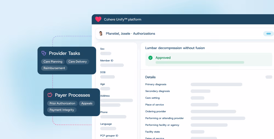Click the Sex field label

tap(102, 49)
